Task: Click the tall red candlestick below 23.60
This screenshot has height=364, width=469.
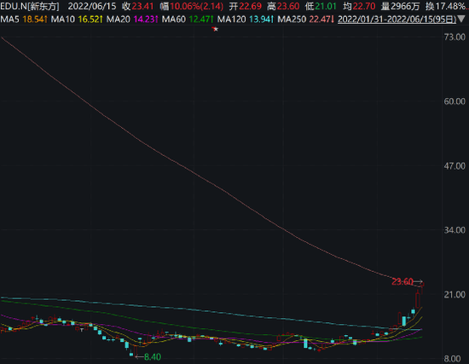Action: coord(418,299)
